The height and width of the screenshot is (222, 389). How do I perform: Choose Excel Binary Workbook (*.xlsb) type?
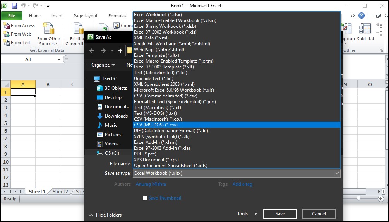point(236,26)
